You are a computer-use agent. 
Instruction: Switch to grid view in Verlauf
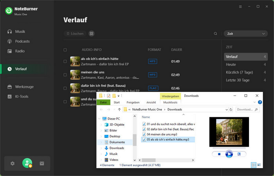click(x=92, y=34)
